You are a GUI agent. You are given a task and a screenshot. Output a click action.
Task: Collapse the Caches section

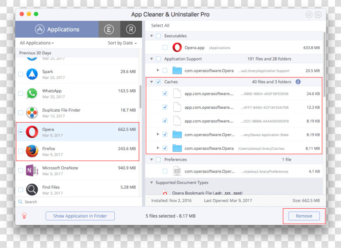click(x=151, y=82)
